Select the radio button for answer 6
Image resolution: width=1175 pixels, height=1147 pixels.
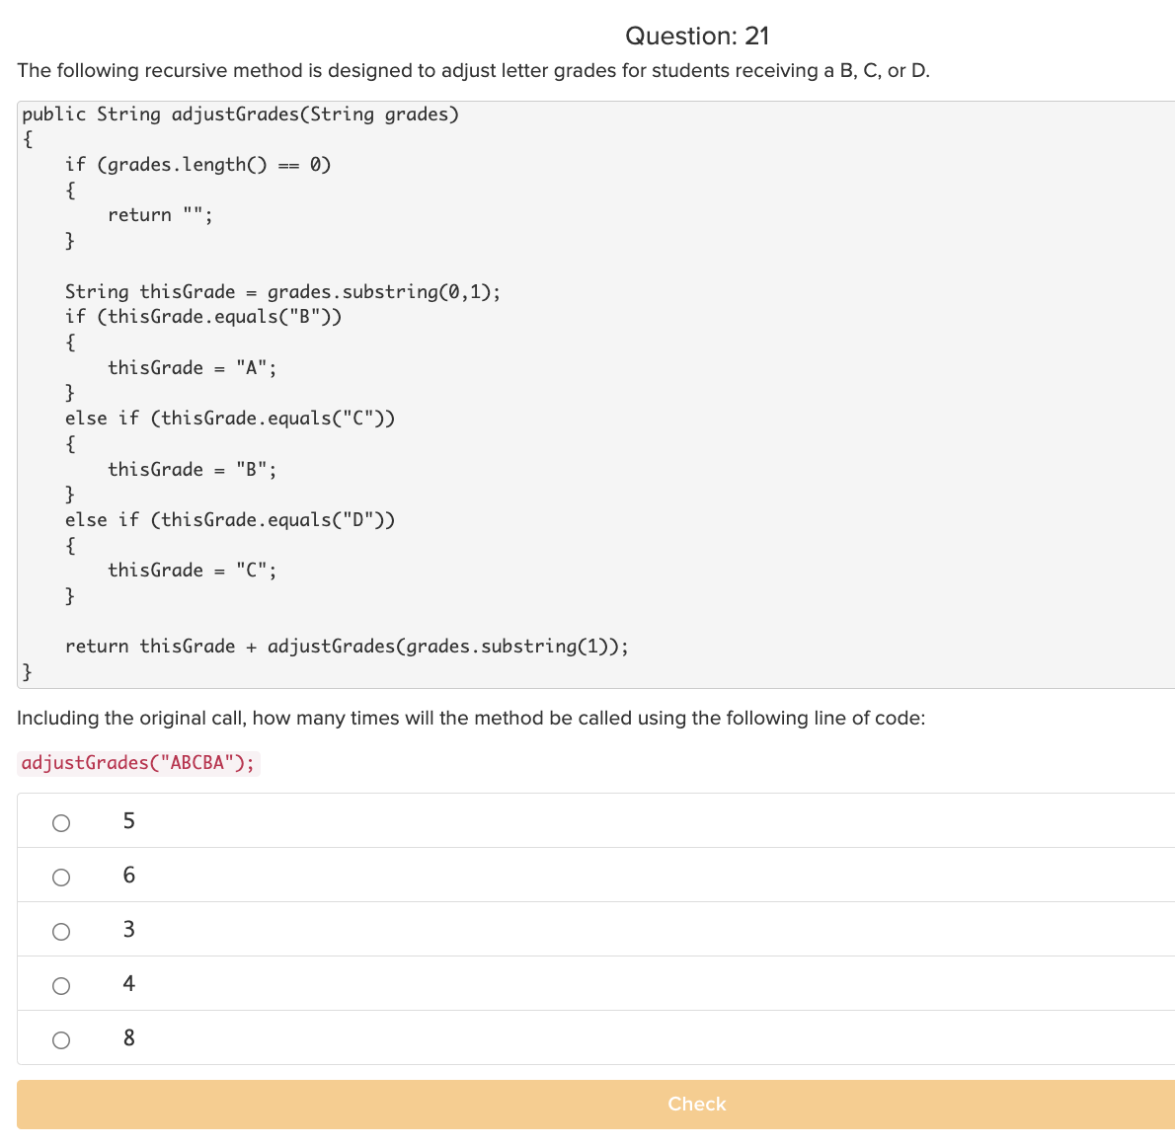[61, 876]
